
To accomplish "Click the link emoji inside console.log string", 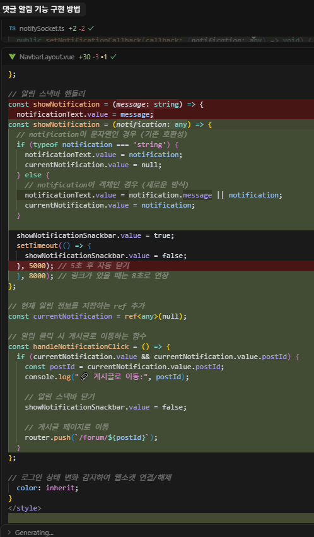I will click(x=84, y=377).
